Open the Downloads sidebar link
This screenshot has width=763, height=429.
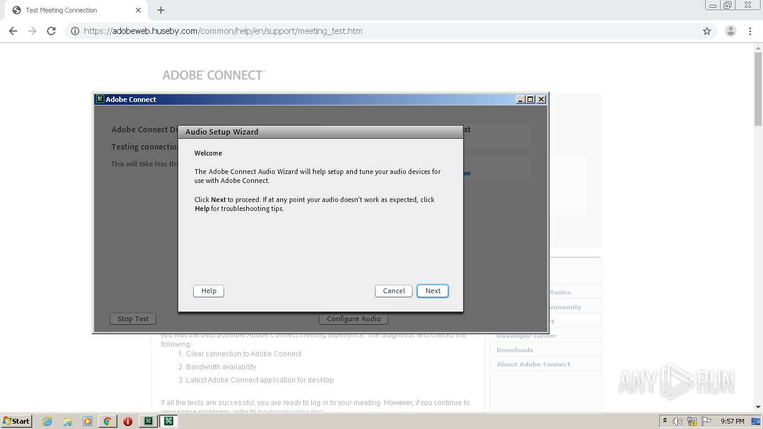point(515,350)
